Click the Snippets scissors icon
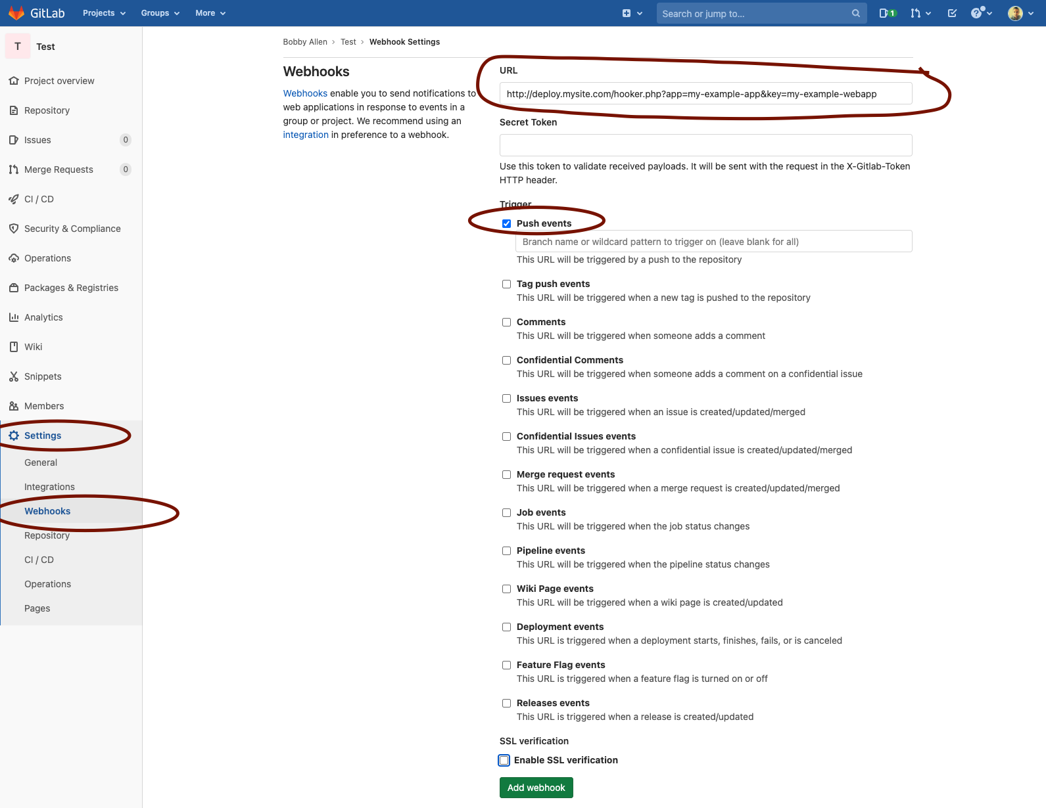Image resolution: width=1046 pixels, height=808 pixels. point(14,376)
